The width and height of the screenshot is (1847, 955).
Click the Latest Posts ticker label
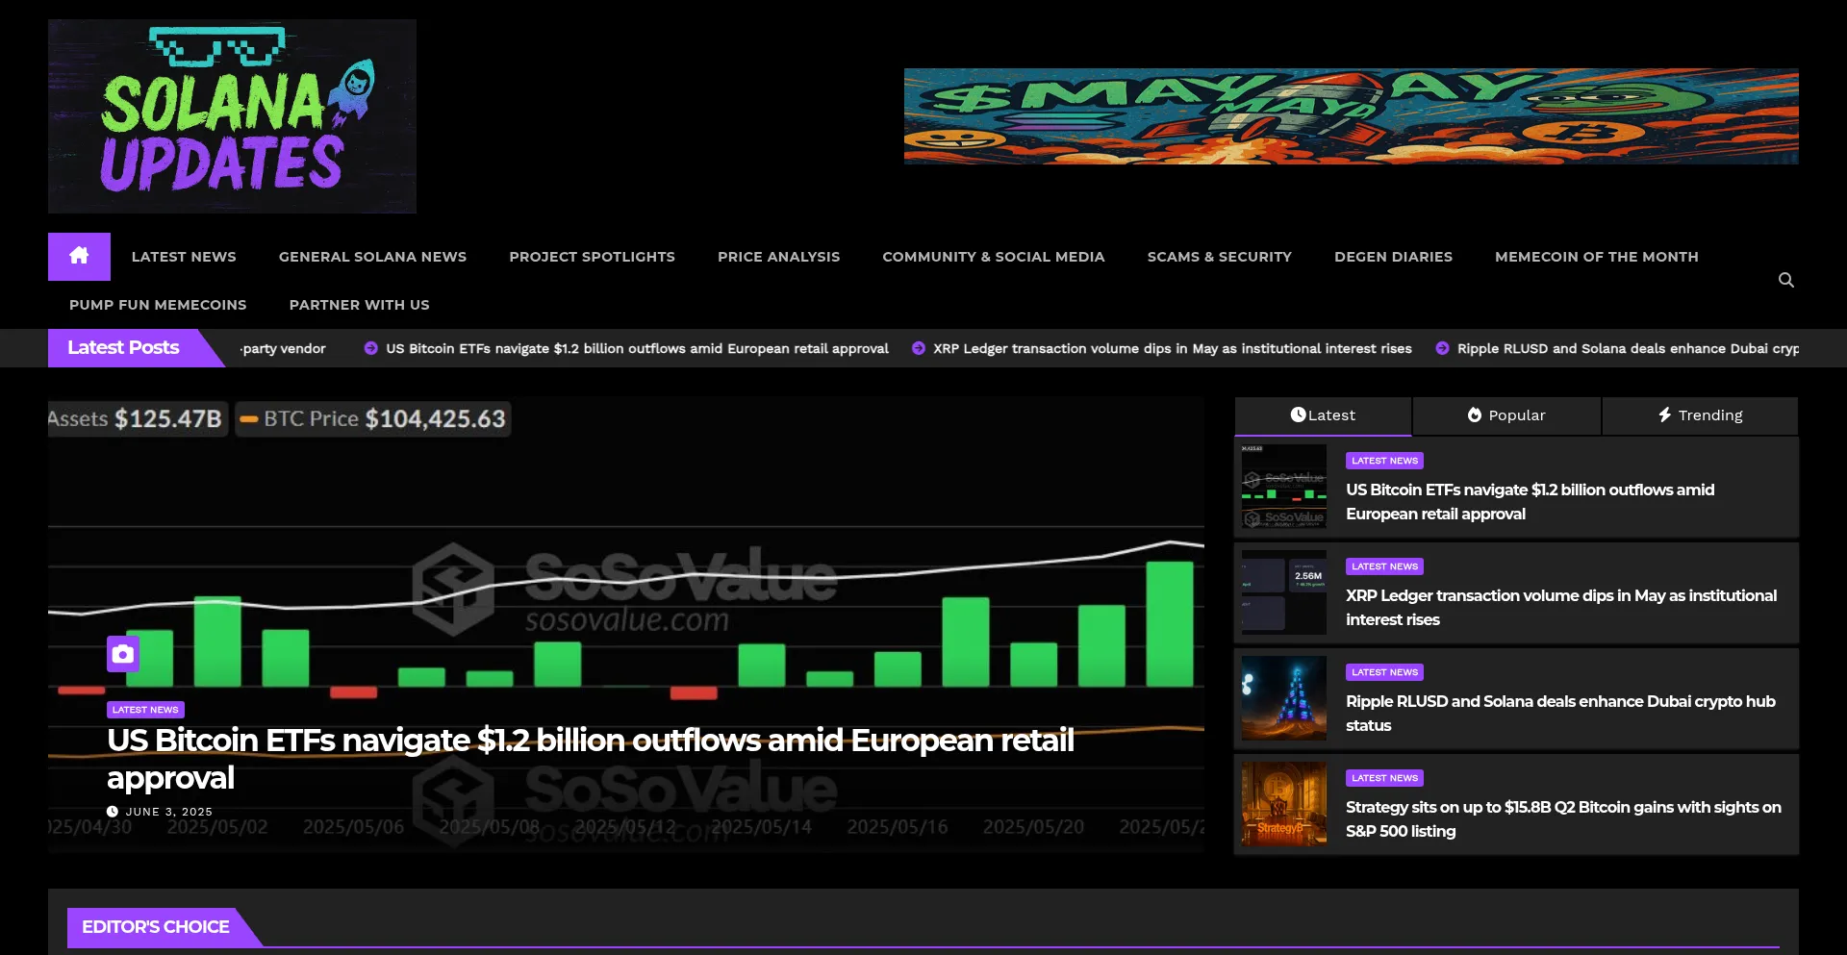(123, 348)
